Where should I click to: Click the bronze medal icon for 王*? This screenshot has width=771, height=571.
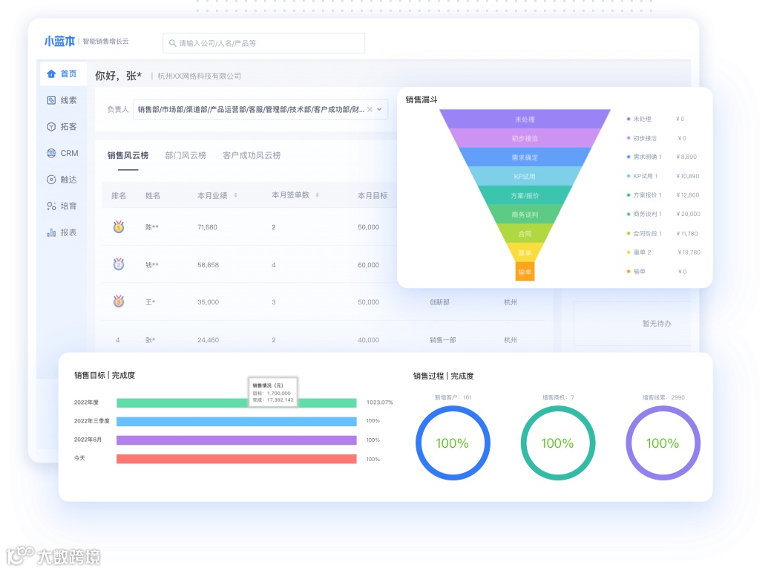(119, 301)
